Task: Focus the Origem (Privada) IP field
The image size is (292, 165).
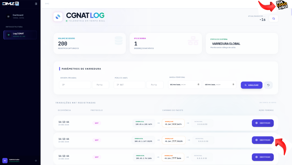Action: pos(75,85)
